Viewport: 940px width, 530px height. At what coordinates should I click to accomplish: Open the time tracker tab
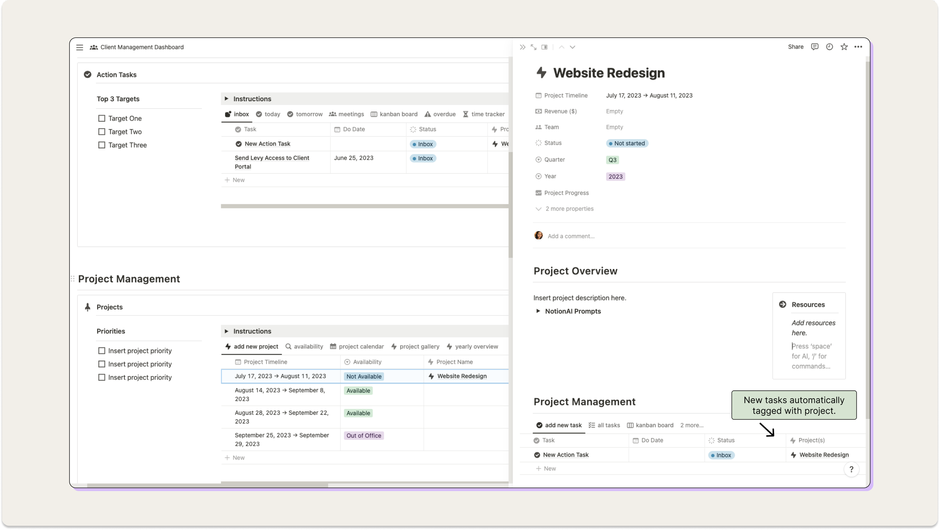click(483, 114)
